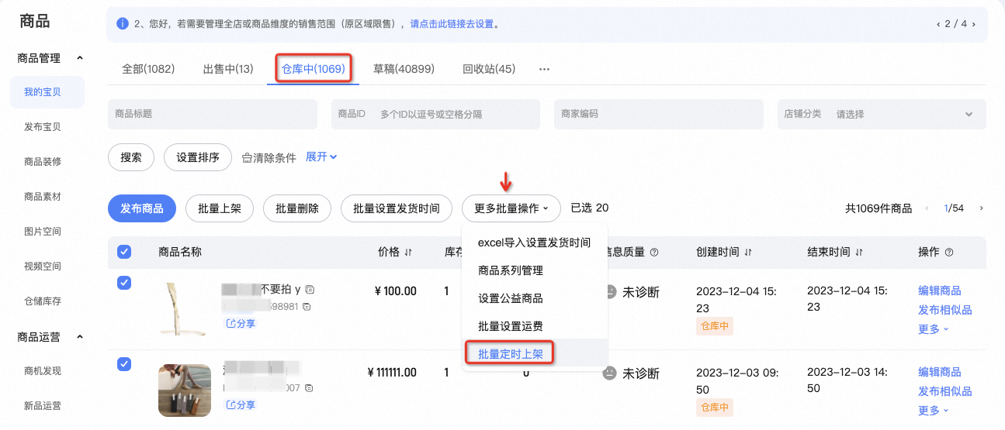Viewport: 1005px width, 430px height.
Task: Click thumbnail of 不要拍 y product
Action: [185, 309]
